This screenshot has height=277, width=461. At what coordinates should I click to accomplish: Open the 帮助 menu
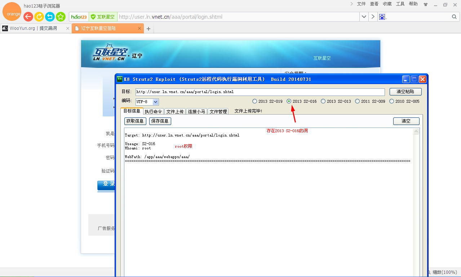[x=413, y=4]
